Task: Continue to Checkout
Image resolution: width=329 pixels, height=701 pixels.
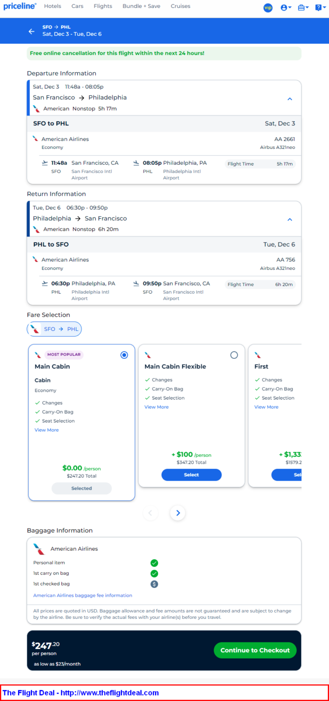Action: [x=255, y=650]
